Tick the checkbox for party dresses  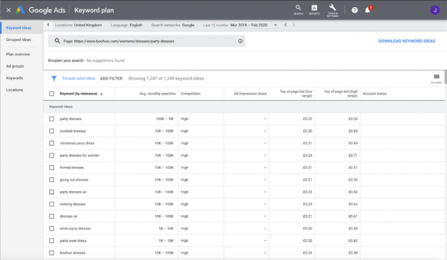coord(51,119)
